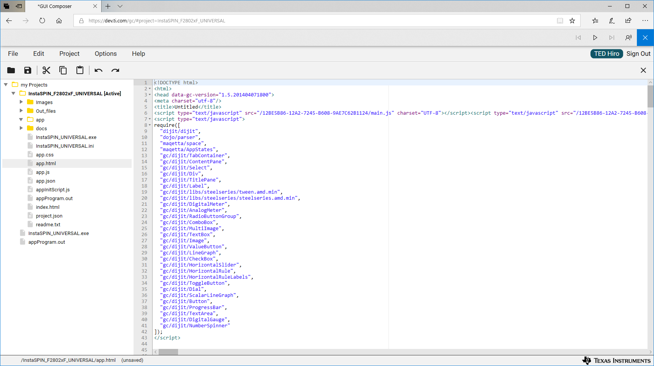Show tabs you've set aside icon
The image size is (654, 366).
pyautogui.click(x=6, y=6)
